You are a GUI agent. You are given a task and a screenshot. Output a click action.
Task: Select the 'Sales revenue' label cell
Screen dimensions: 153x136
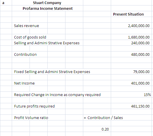tap(26, 26)
